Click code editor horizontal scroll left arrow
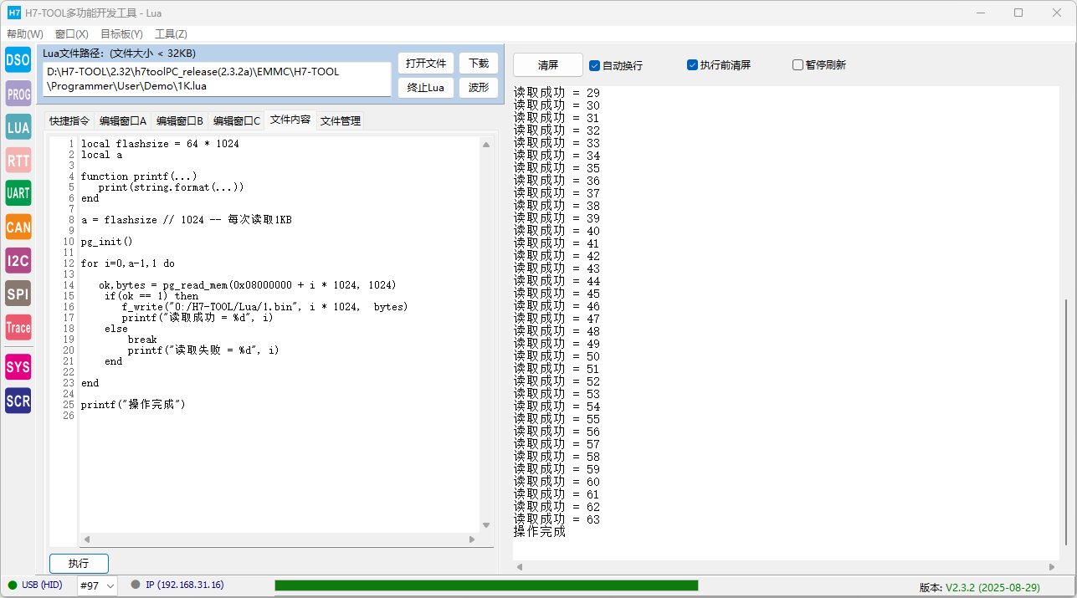 point(86,539)
